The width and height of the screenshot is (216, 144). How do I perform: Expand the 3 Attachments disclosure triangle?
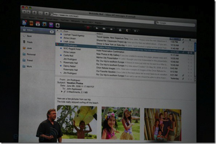62,91
